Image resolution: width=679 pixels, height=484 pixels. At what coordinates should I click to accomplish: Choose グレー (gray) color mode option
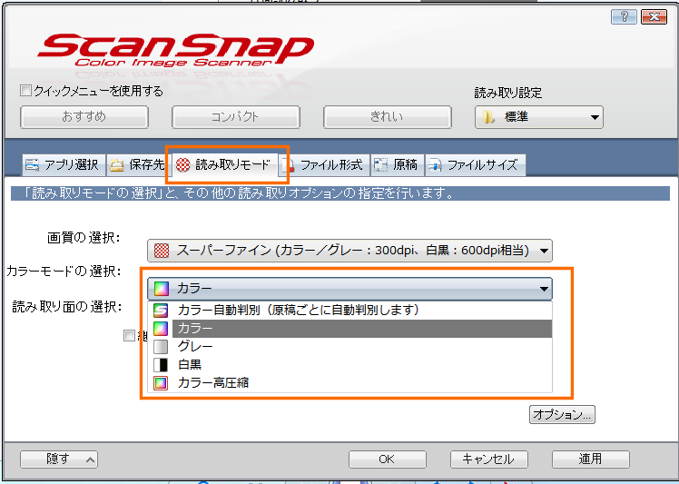tap(195, 346)
